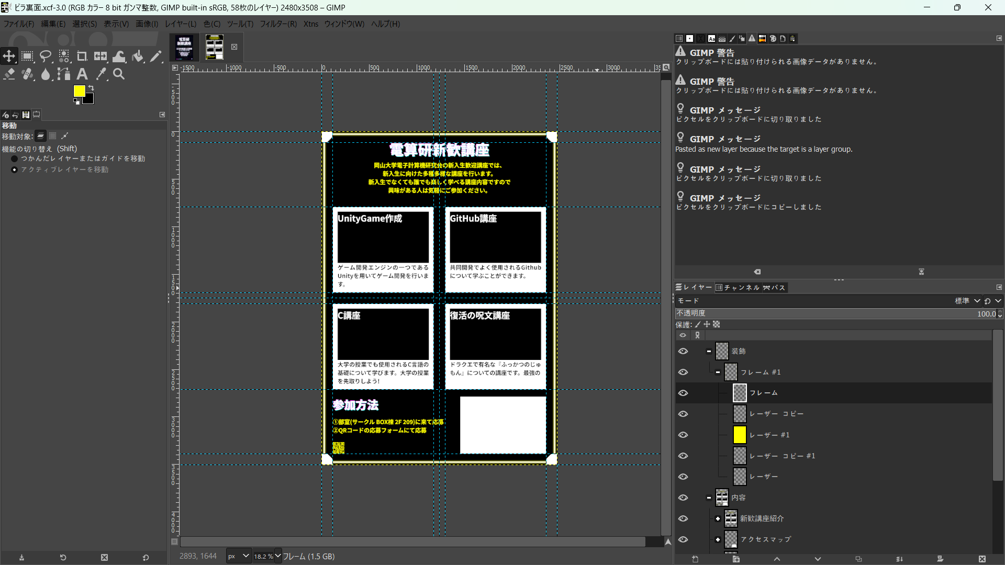Duplicate the selected layer
This screenshot has width=1005, height=565.
tap(858, 559)
